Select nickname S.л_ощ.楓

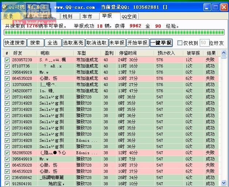coord(53,60)
